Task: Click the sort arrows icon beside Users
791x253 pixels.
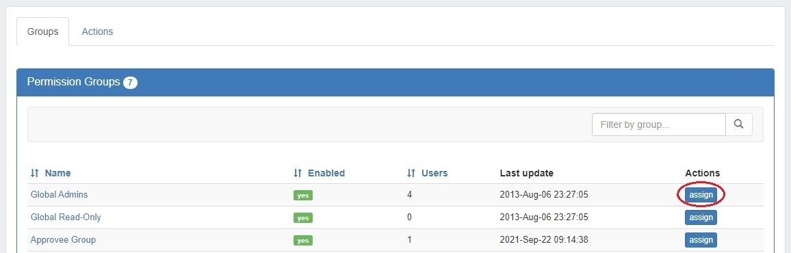Action: [411, 174]
